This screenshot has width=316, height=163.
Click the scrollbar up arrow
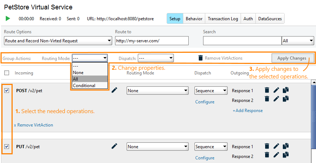(313, 82)
